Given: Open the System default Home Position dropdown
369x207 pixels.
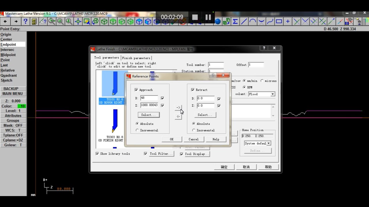Looking at the screenshot, I should click(268, 143).
